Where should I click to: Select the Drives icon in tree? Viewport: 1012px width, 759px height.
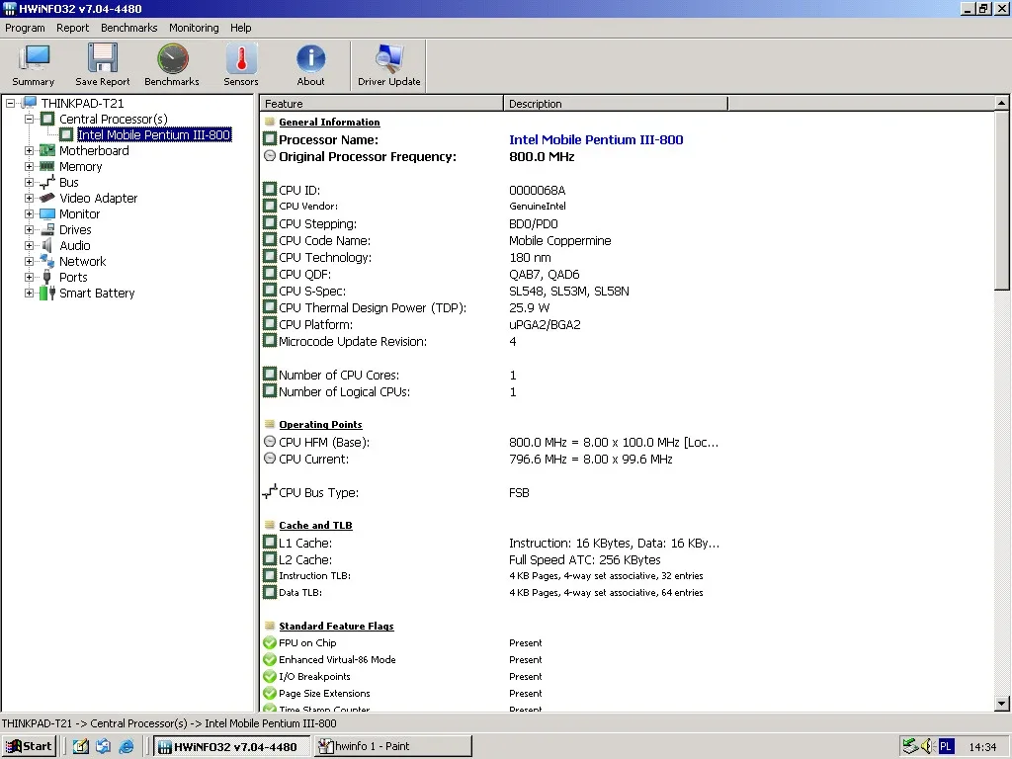coord(47,229)
